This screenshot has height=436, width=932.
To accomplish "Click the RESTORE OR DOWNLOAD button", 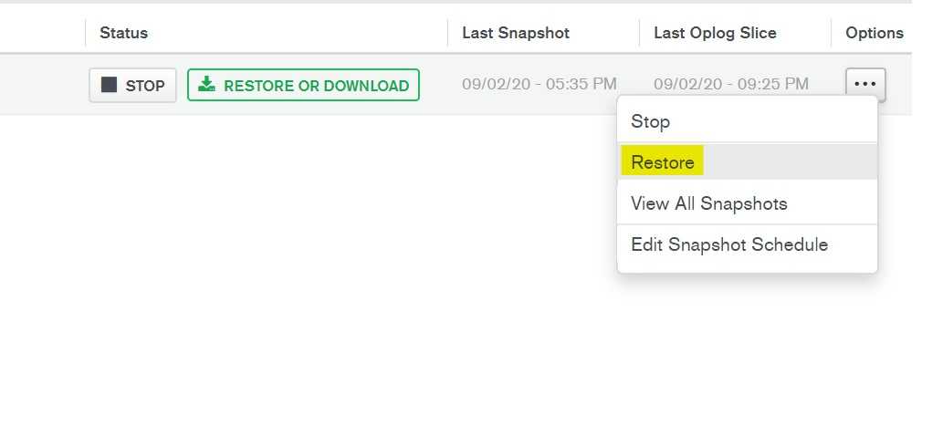I will [303, 85].
